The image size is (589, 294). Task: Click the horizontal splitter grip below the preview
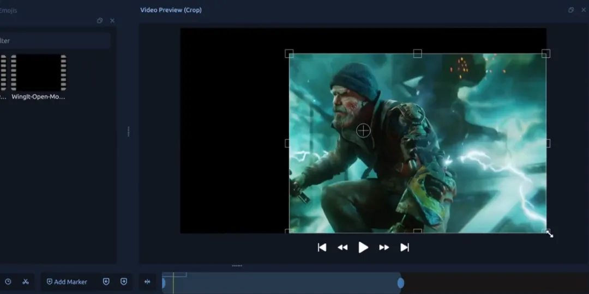(x=237, y=266)
